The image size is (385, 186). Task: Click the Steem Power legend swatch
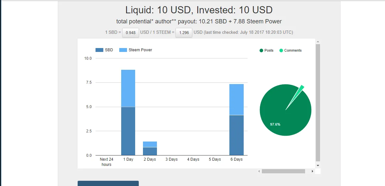pyautogui.click(x=123, y=50)
